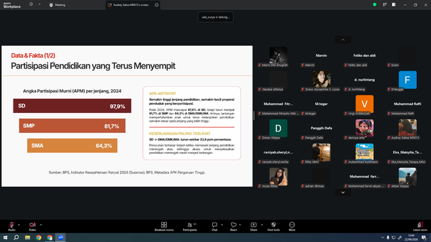Click the SD 97,9% bar in chart

tap(72, 106)
